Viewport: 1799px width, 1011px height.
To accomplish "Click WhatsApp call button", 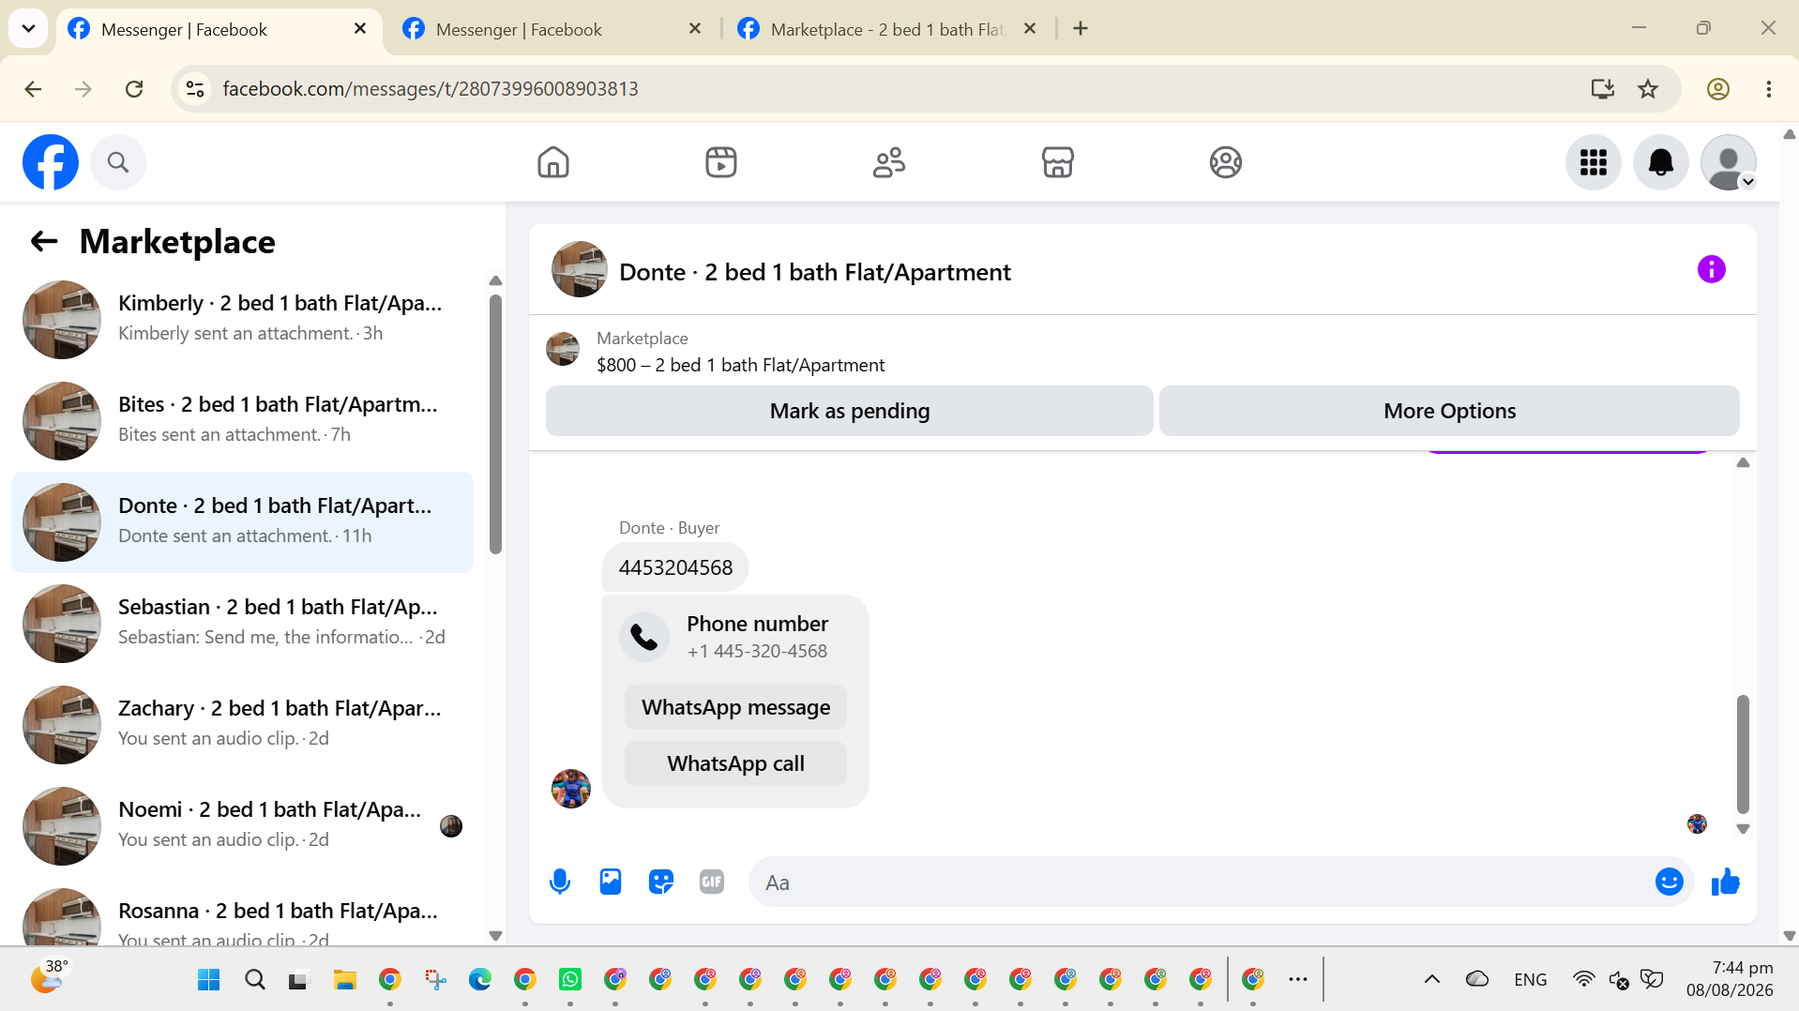I will pos(735,763).
